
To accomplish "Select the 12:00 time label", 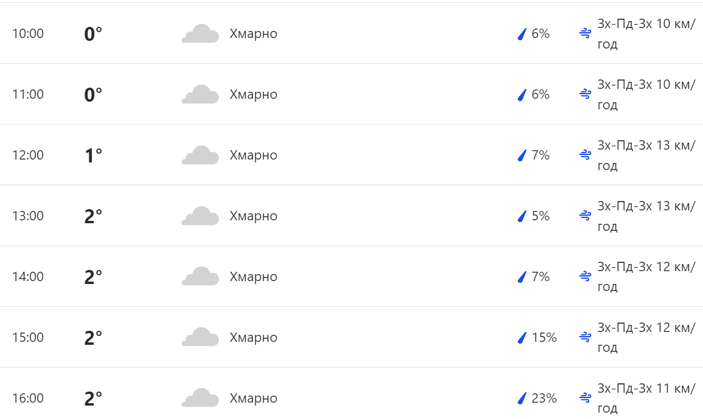I will [28, 155].
